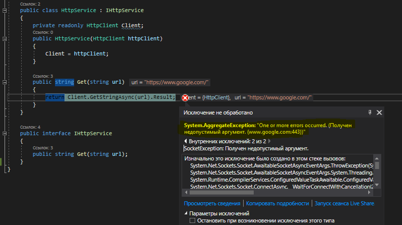Collapse the Параметры исключений section
402x225 pixels.
pyautogui.click(x=185, y=214)
